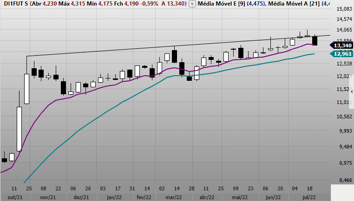Click the out/21 month label on time axis
Viewport: 354px width, 201px height.
pos(15,197)
